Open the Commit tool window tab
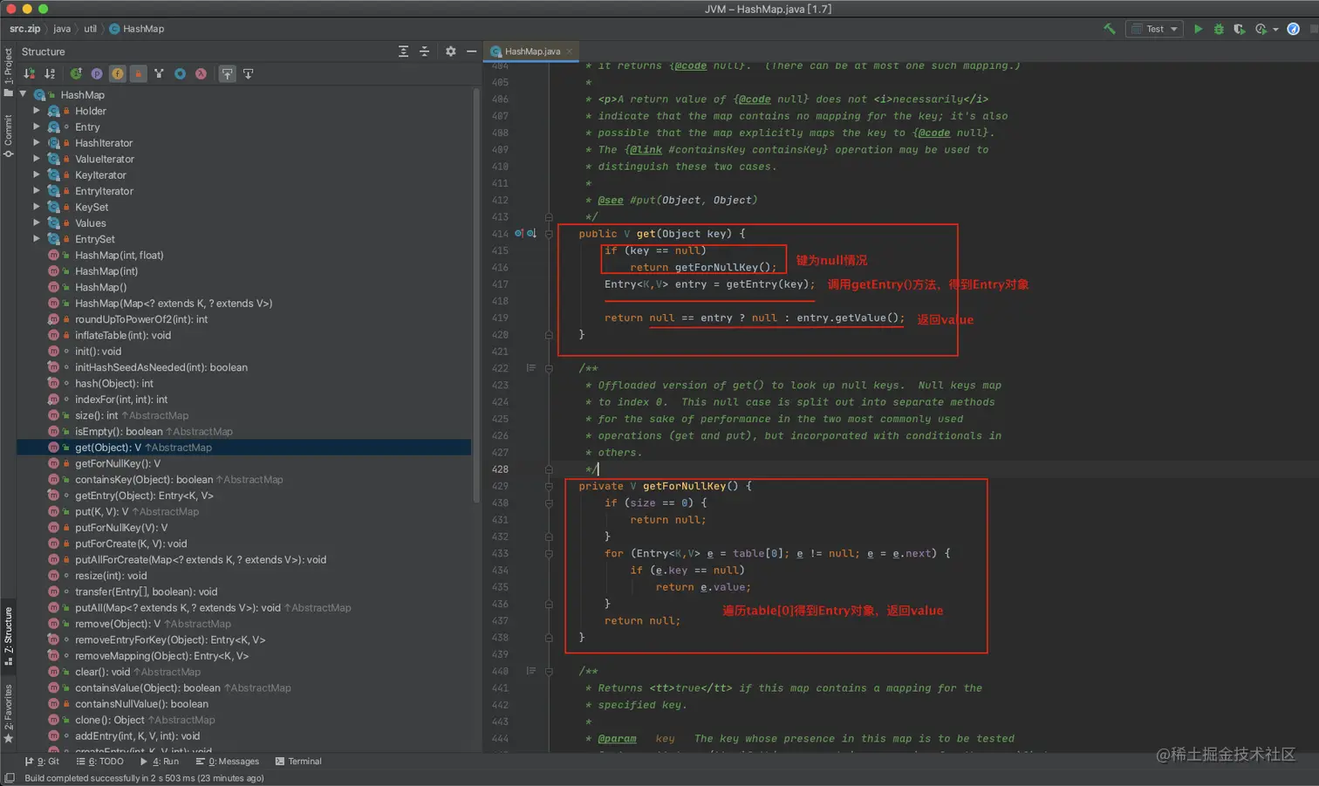1319x786 pixels. click(x=8, y=136)
